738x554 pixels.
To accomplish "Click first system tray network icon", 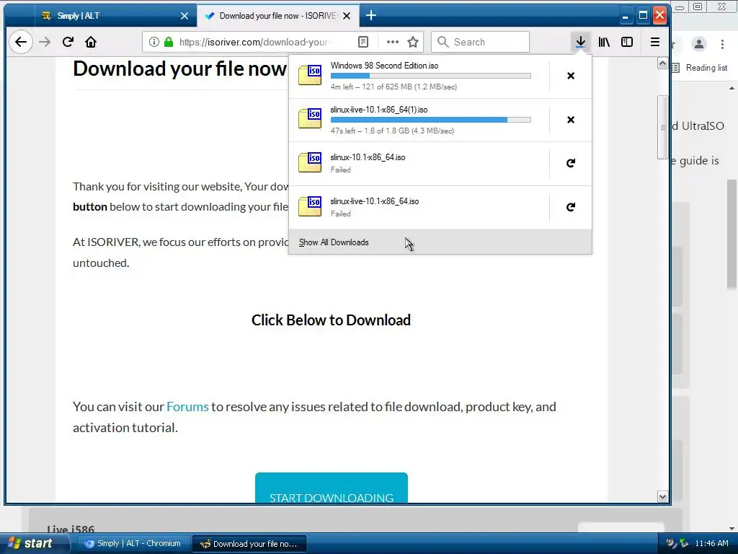I will (x=671, y=543).
